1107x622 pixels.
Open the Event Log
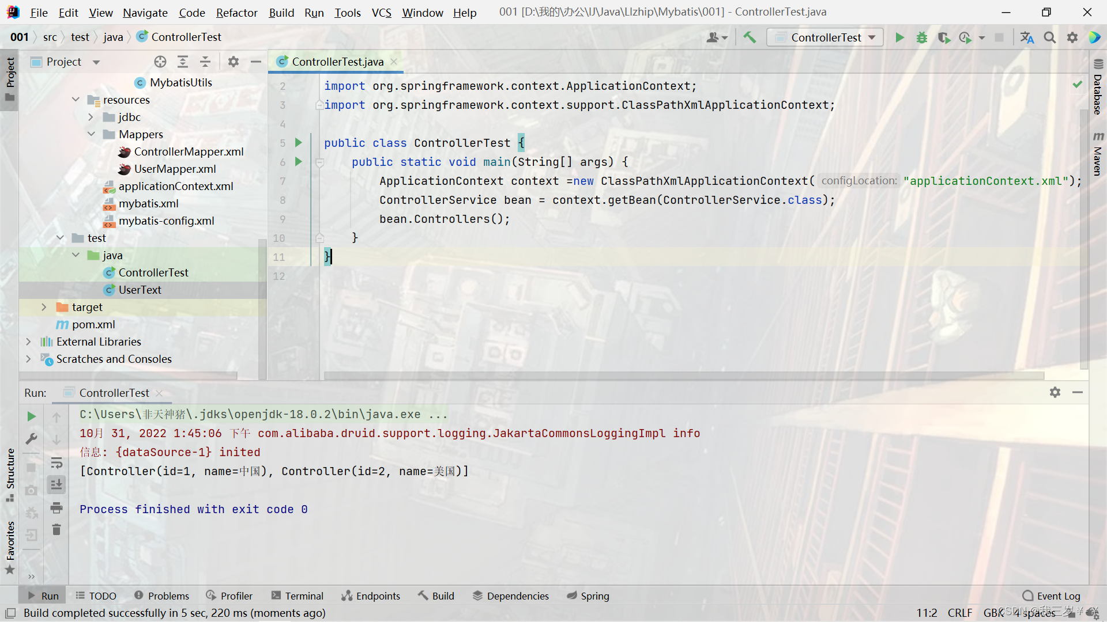click(x=1051, y=596)
